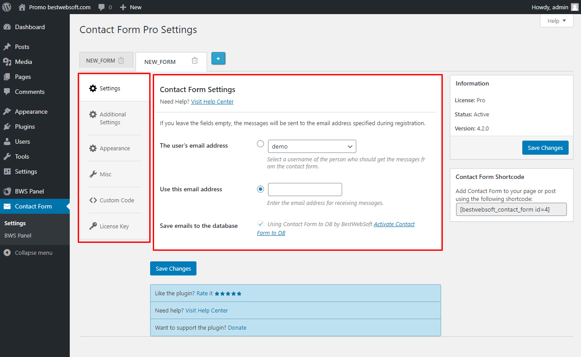
Task: Click the gear icon beside Appearance tab
Action: pyautogui.click(x=93, y=148)
